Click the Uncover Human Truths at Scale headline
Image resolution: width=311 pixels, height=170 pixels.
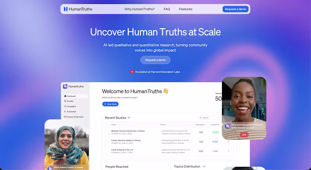click(x=155, y=32)
